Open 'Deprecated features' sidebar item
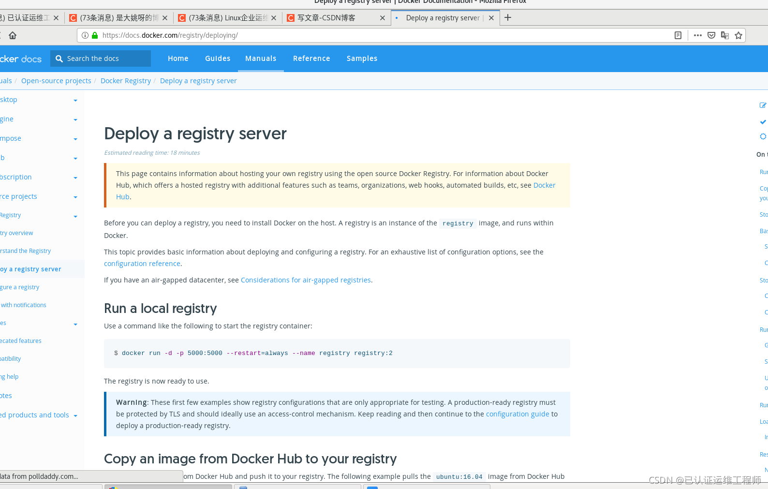 point(21,341)
